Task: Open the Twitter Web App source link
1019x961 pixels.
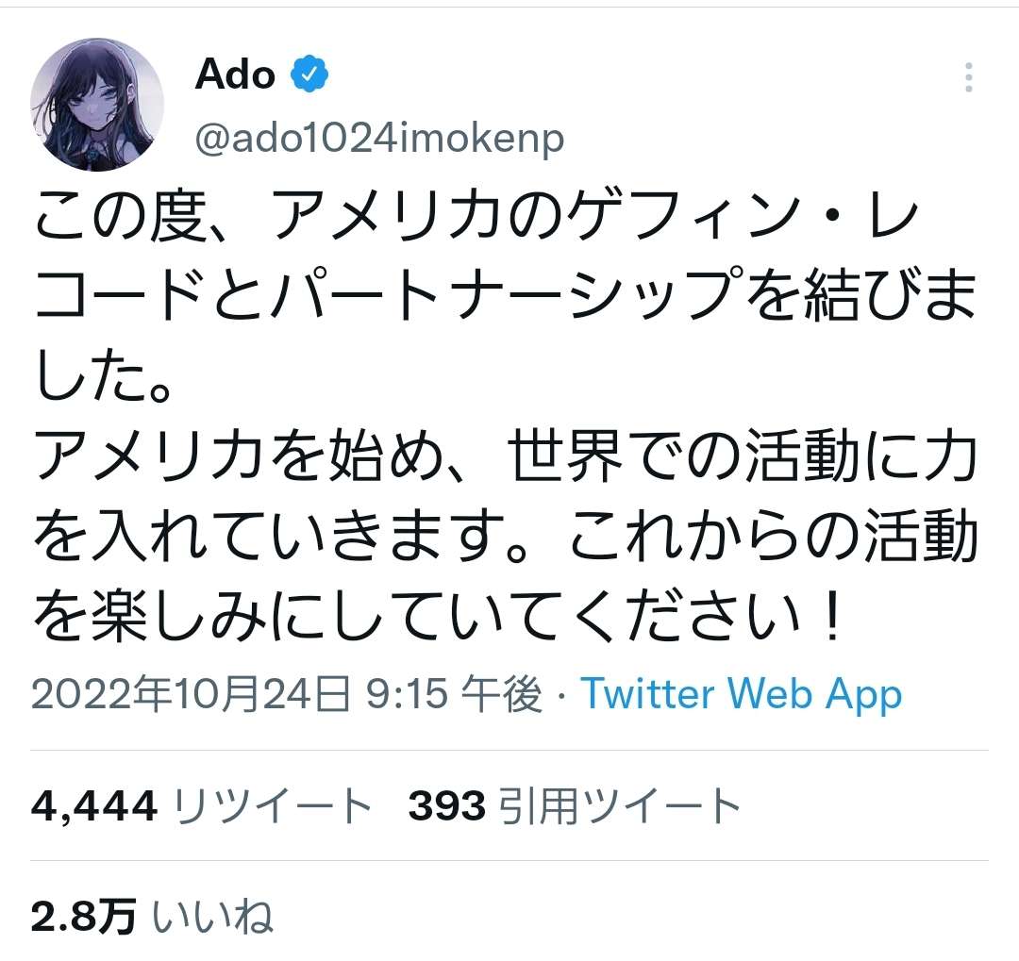Action: (741, 695)
